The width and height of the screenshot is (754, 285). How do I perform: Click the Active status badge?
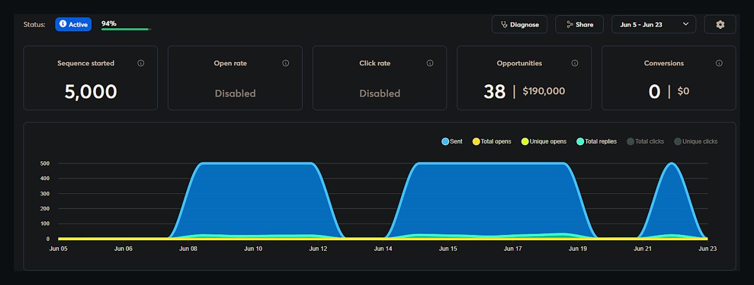coord(74,24)
